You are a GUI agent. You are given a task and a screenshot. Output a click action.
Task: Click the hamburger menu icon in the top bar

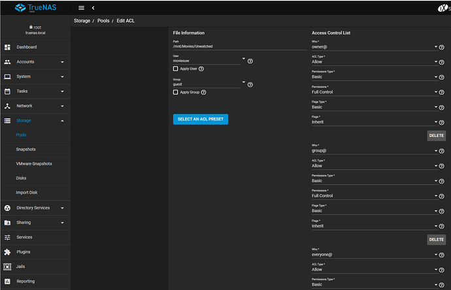(x=82, y=8)
